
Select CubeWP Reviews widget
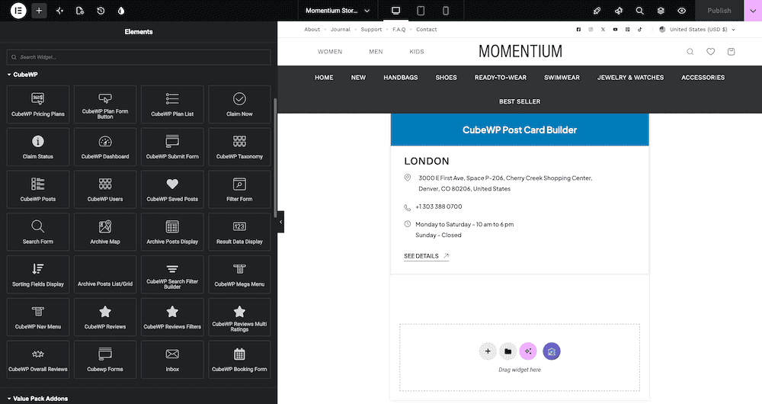click(105, 317)
